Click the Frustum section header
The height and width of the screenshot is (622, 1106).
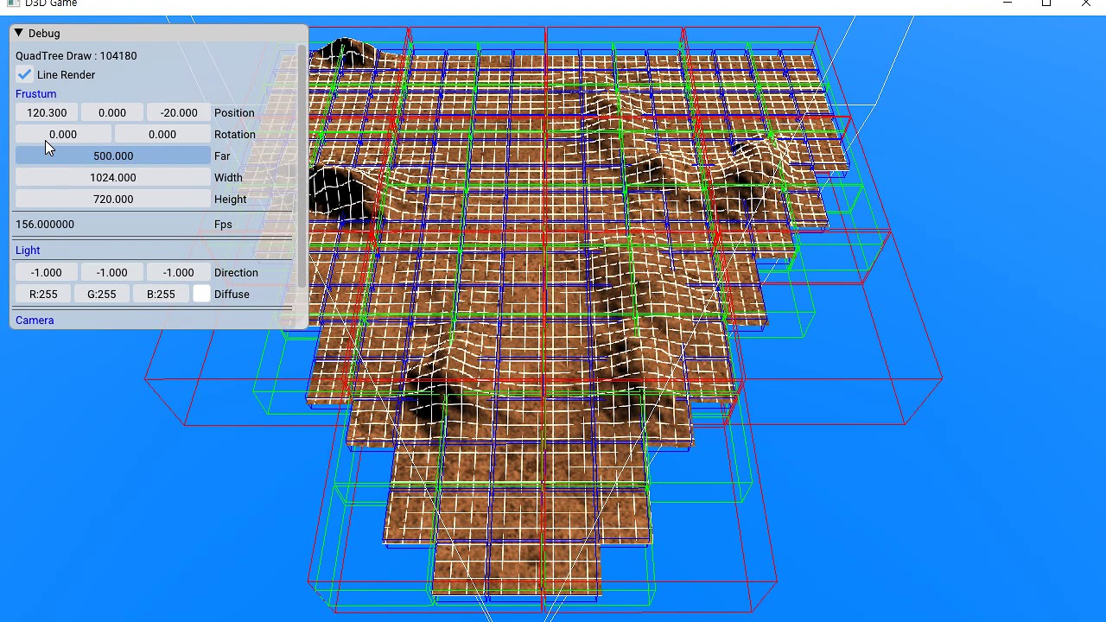35,94
